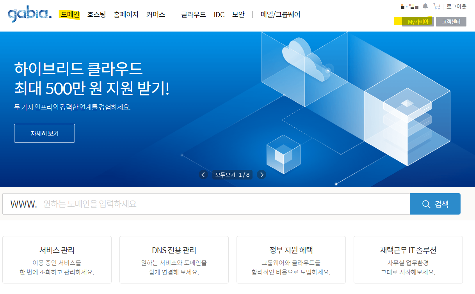Click the 검색 search button

pyautogui.click(x=435, y=204)
